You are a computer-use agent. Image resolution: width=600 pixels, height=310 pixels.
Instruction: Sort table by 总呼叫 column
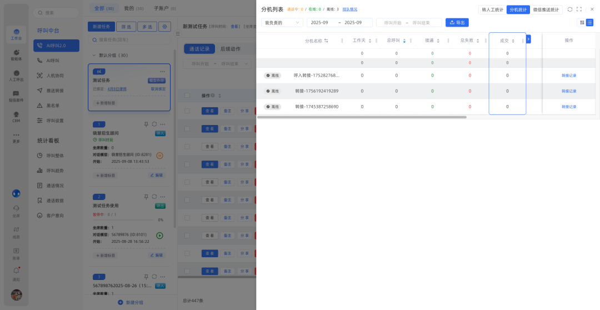coord(404,41)
